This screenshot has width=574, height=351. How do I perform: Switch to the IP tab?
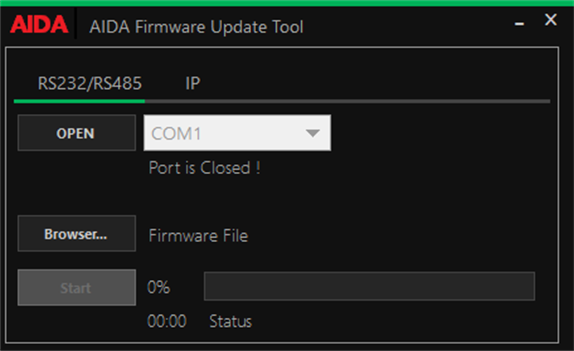193,83
